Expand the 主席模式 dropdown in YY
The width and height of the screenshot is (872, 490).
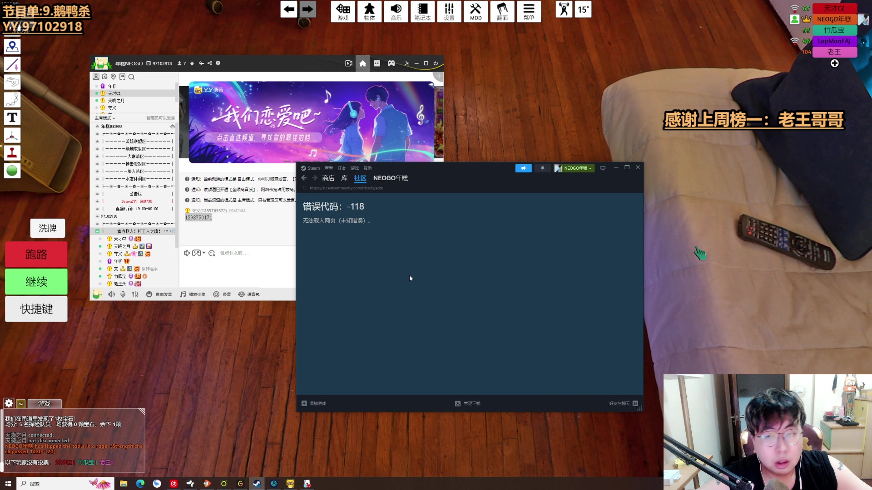105,118
